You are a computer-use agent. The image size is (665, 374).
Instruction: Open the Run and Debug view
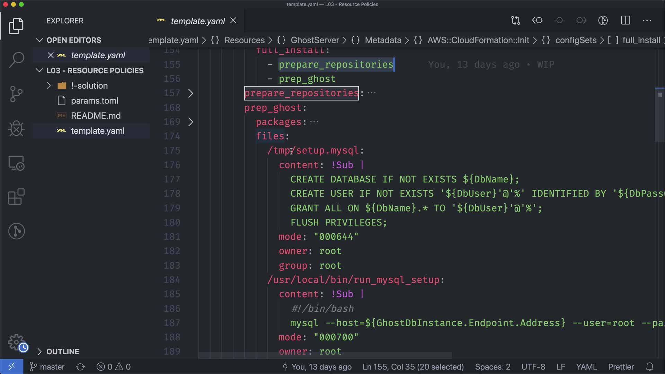pyautogui.click(x=16, y=128)
